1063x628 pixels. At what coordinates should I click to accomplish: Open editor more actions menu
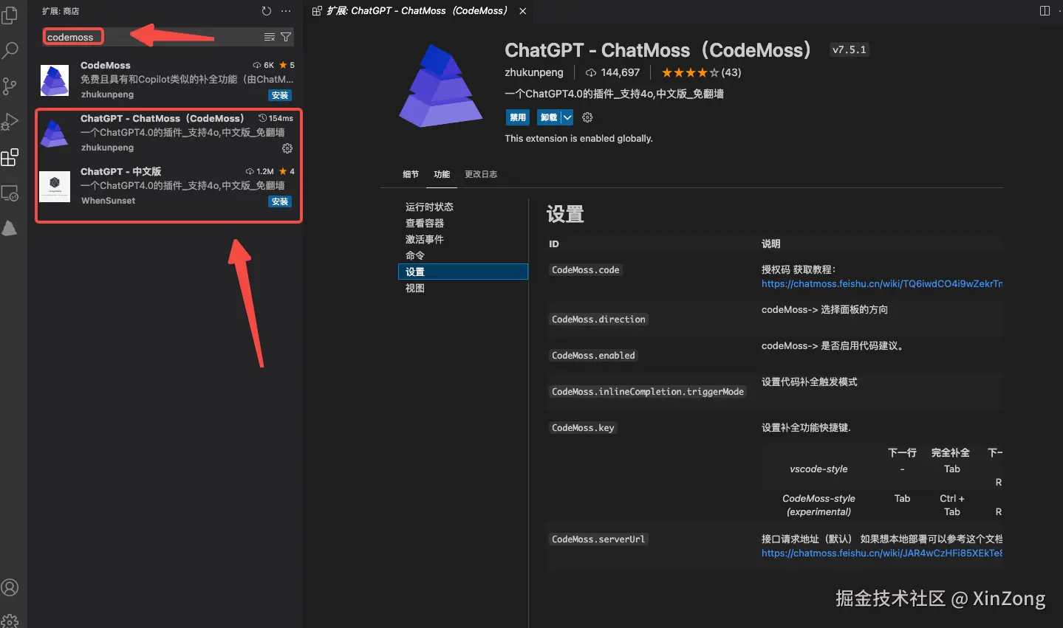tap(1062, 10)
